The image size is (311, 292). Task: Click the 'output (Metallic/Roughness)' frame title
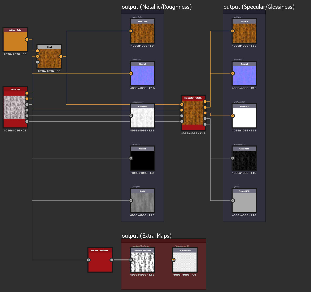click(157, 7)
